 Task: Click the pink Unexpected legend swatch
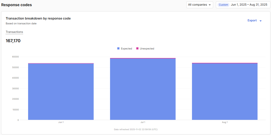tap(137, 48)
